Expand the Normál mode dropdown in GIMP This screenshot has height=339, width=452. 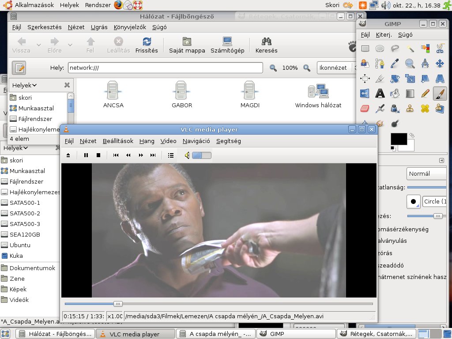pos(426,173)
